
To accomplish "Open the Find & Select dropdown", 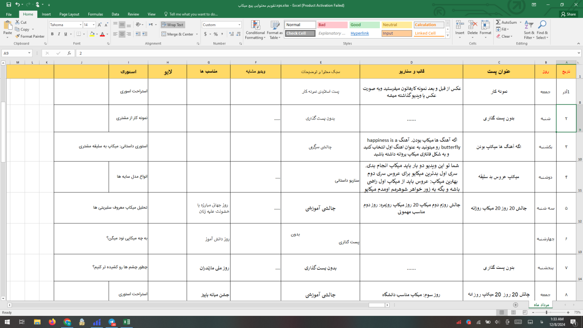I will click(542, 30).
